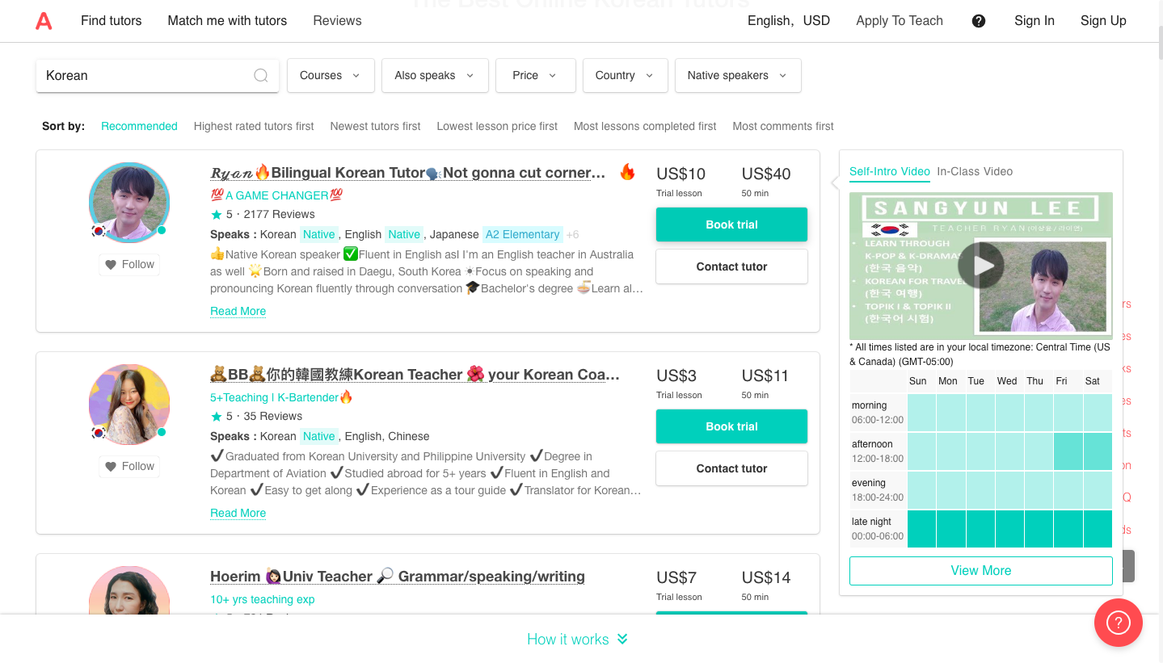Select Friday afternoon availability slot
Viewport: 1163px width, 663px height.
click(x=1068, y=451)
